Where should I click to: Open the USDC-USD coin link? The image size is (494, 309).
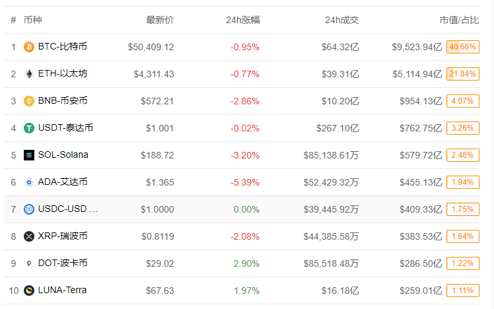pos(68,209)
